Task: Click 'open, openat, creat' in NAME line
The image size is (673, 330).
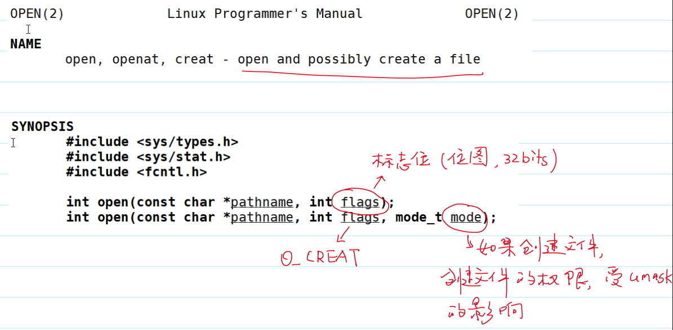Action: [140, 59]
